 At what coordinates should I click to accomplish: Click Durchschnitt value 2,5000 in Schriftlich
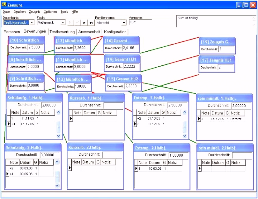(x=36, y=47)
